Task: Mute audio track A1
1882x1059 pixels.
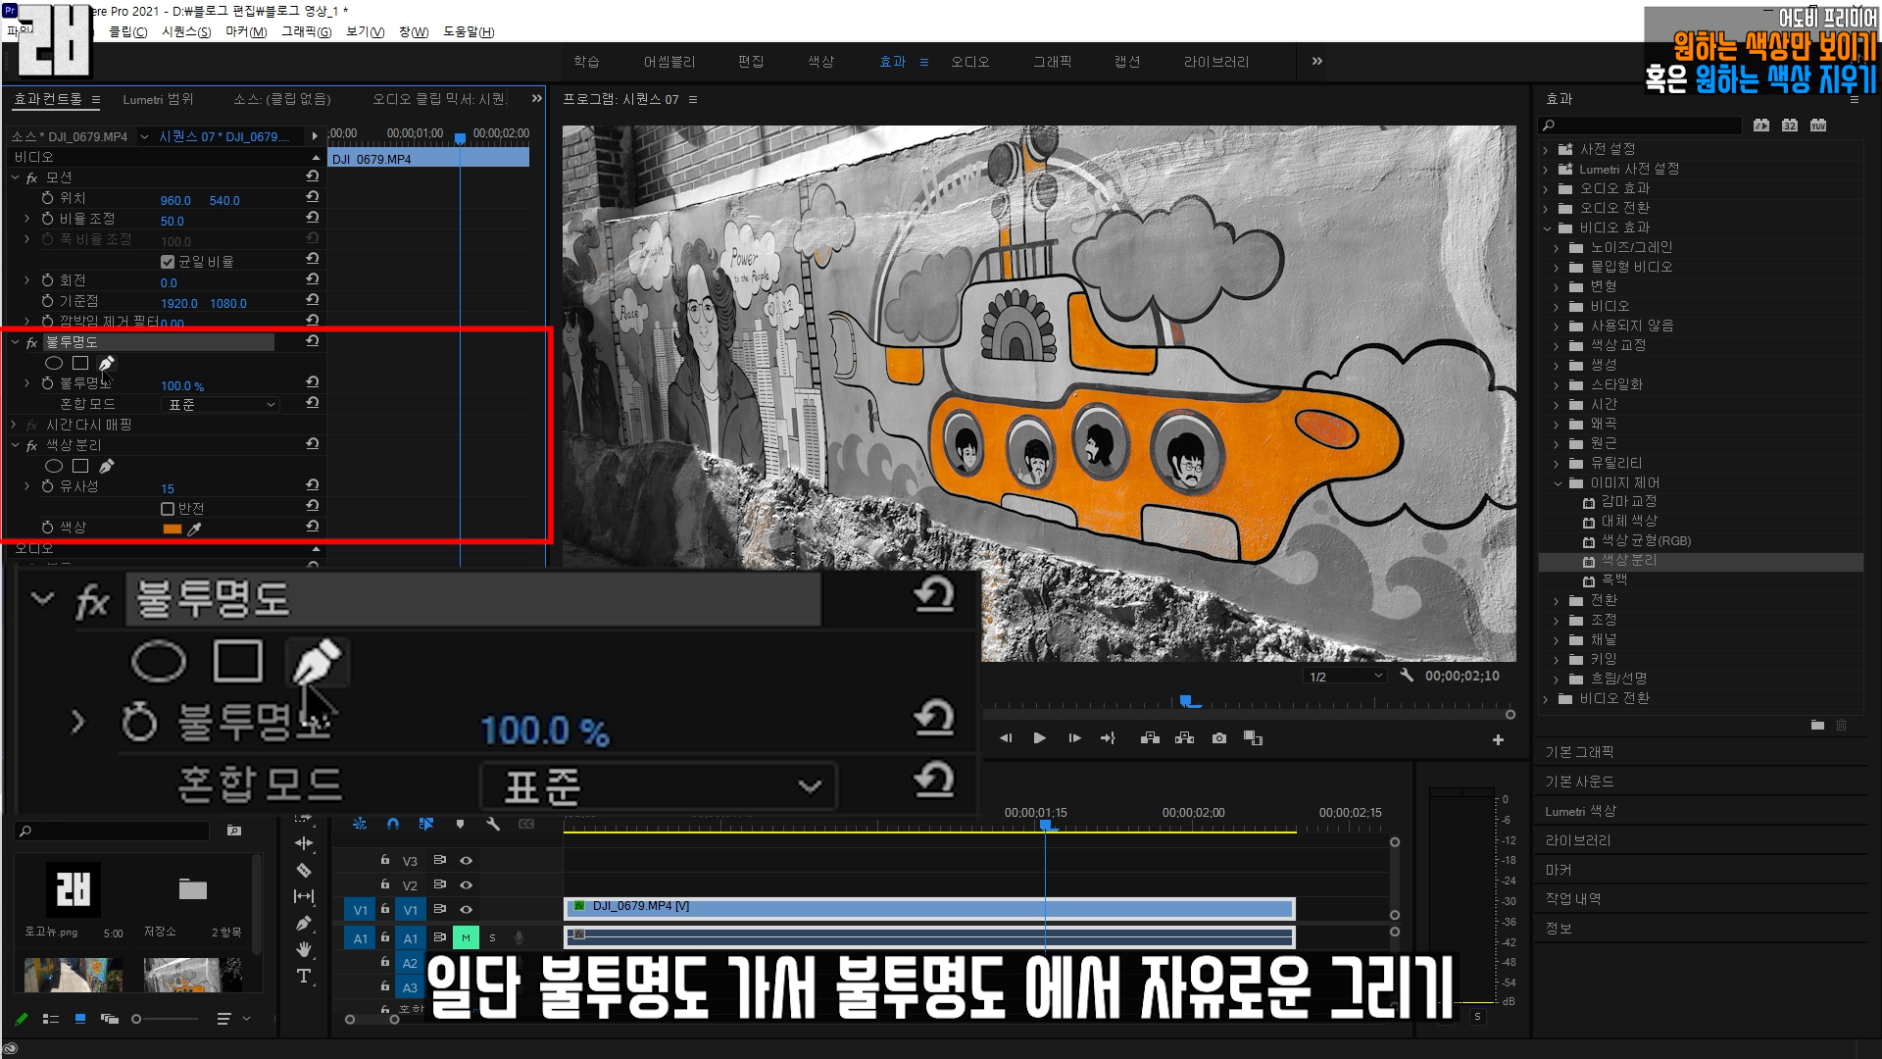Action: tap(466, 937)
